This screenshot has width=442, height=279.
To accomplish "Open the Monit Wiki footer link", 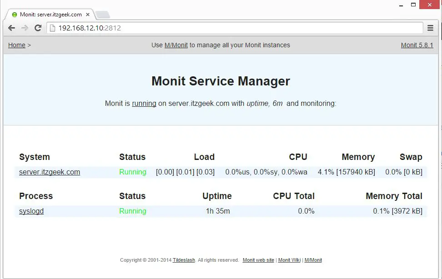I will [x=290, y=260].
